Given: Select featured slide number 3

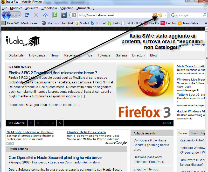Looking at the screenshot, I should [45, 123].
